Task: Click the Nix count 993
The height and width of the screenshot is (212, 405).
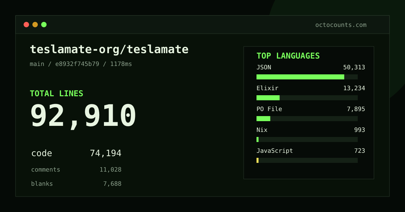Action: (x=360, y=130)
